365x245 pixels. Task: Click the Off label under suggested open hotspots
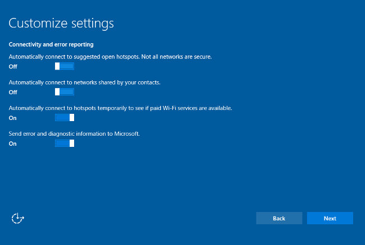pos(13,66)
